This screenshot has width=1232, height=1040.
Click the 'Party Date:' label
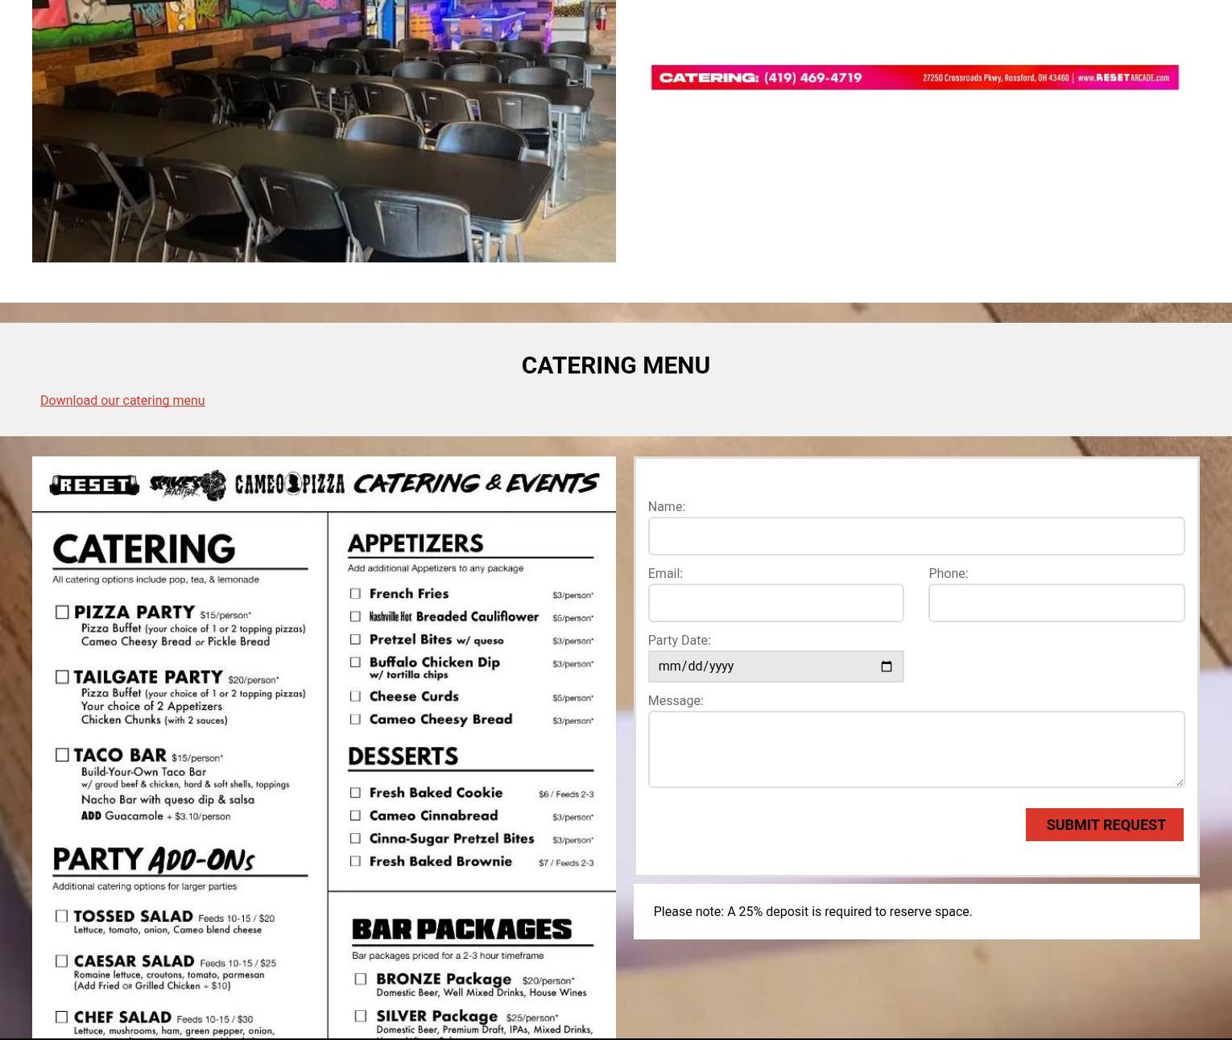pos(680,640)
